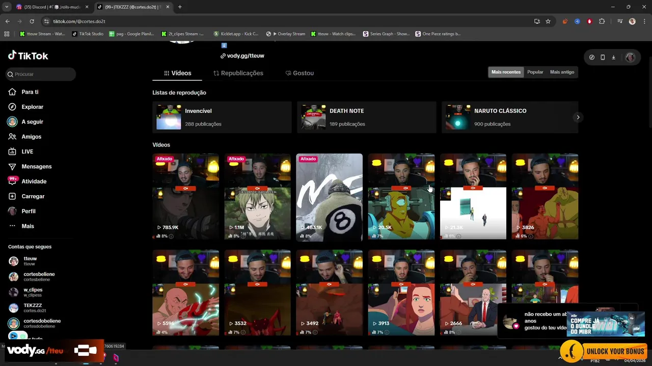Sort videos by Popular

pyautogui.click(x=535, y=72)
